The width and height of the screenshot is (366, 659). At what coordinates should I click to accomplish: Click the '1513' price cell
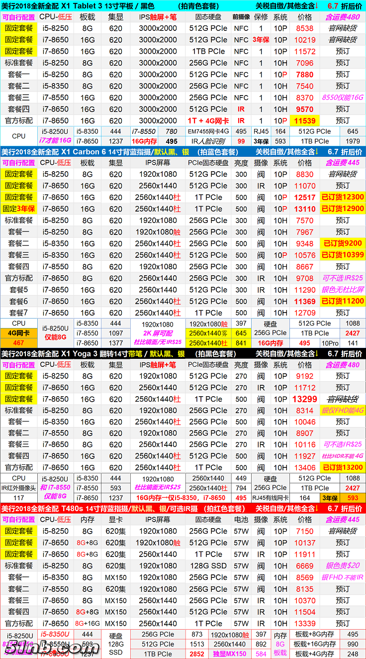(197, 644)
